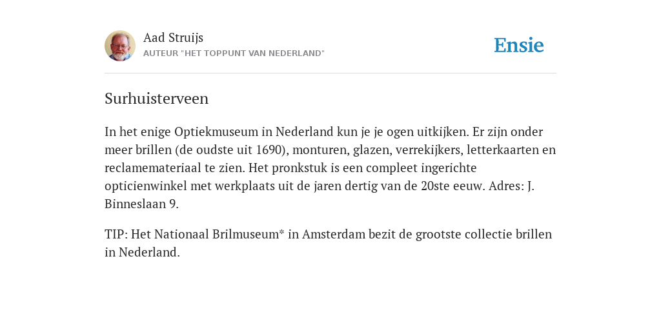Open the Ensie logo
Screen dimensions: 661x330
(519, 45)
